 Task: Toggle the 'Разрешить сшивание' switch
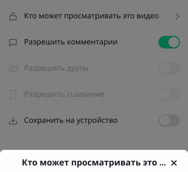pos(169,95)
